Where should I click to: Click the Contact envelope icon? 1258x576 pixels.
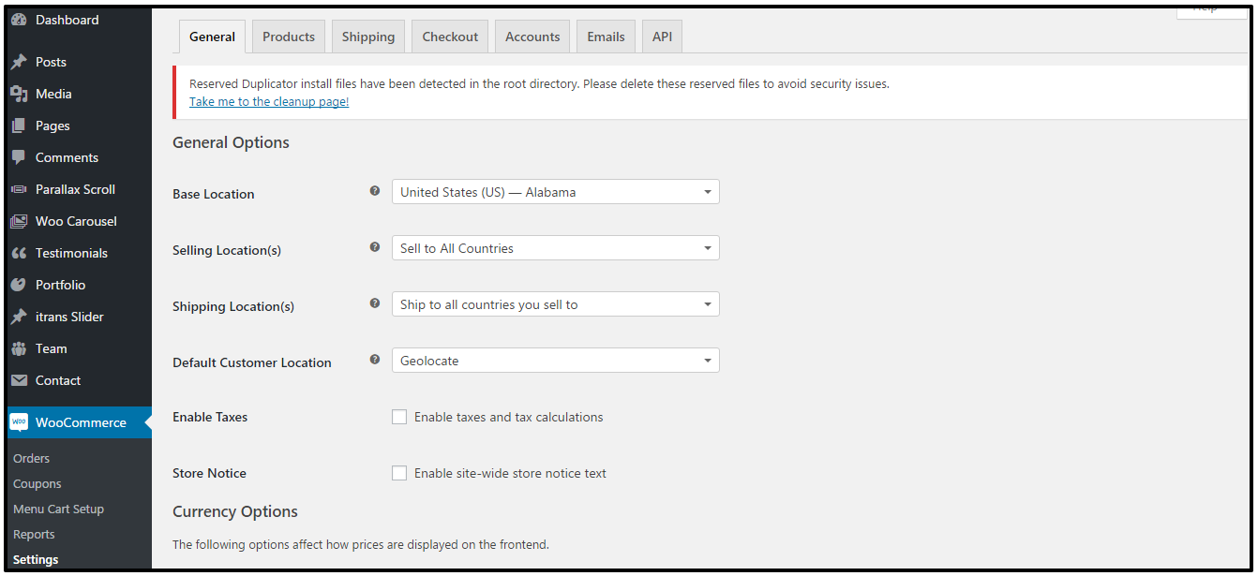point(19,380)
